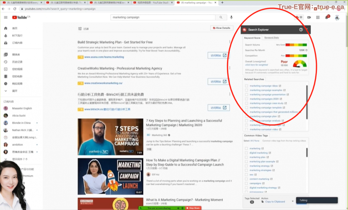Select the Keyword Score tab

(252, 38)
